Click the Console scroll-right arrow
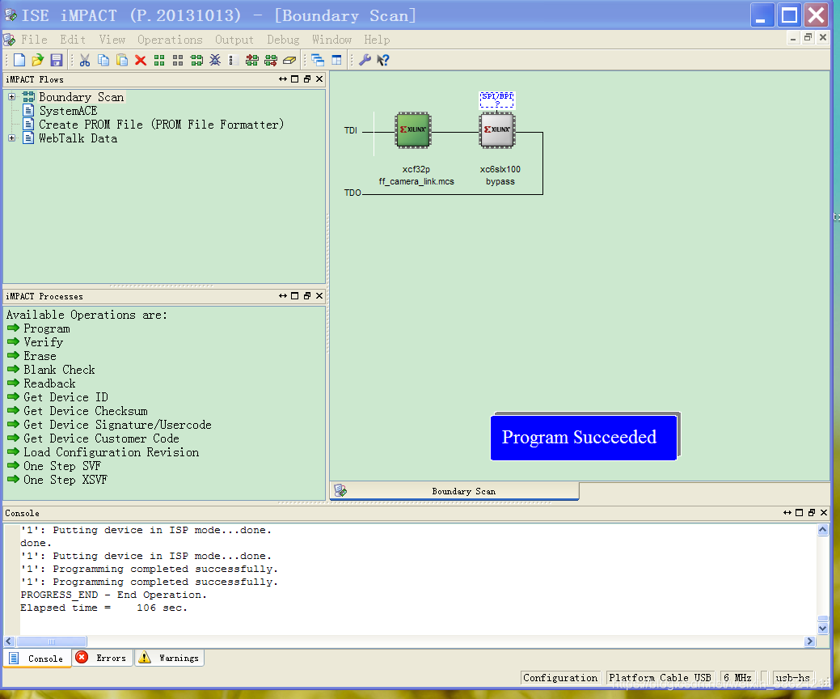Viewport: 840px width, 699px height. (809, 642)
